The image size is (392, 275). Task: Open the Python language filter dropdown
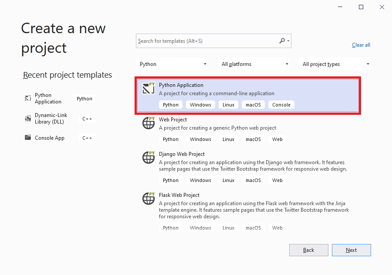coord(172,64)
